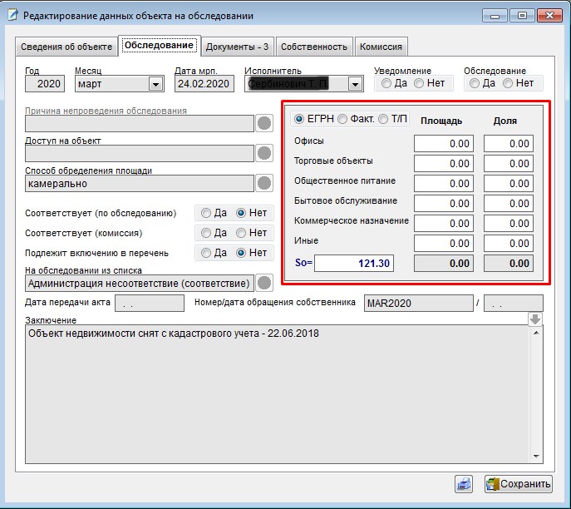Click the Общественное питание Площадь field
Viewport: 571px width, 509px height.
pyautogui.click(x=444, y=183)
